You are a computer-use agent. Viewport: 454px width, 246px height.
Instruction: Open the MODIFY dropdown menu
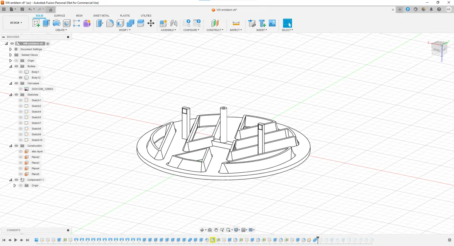click(124, 30)
